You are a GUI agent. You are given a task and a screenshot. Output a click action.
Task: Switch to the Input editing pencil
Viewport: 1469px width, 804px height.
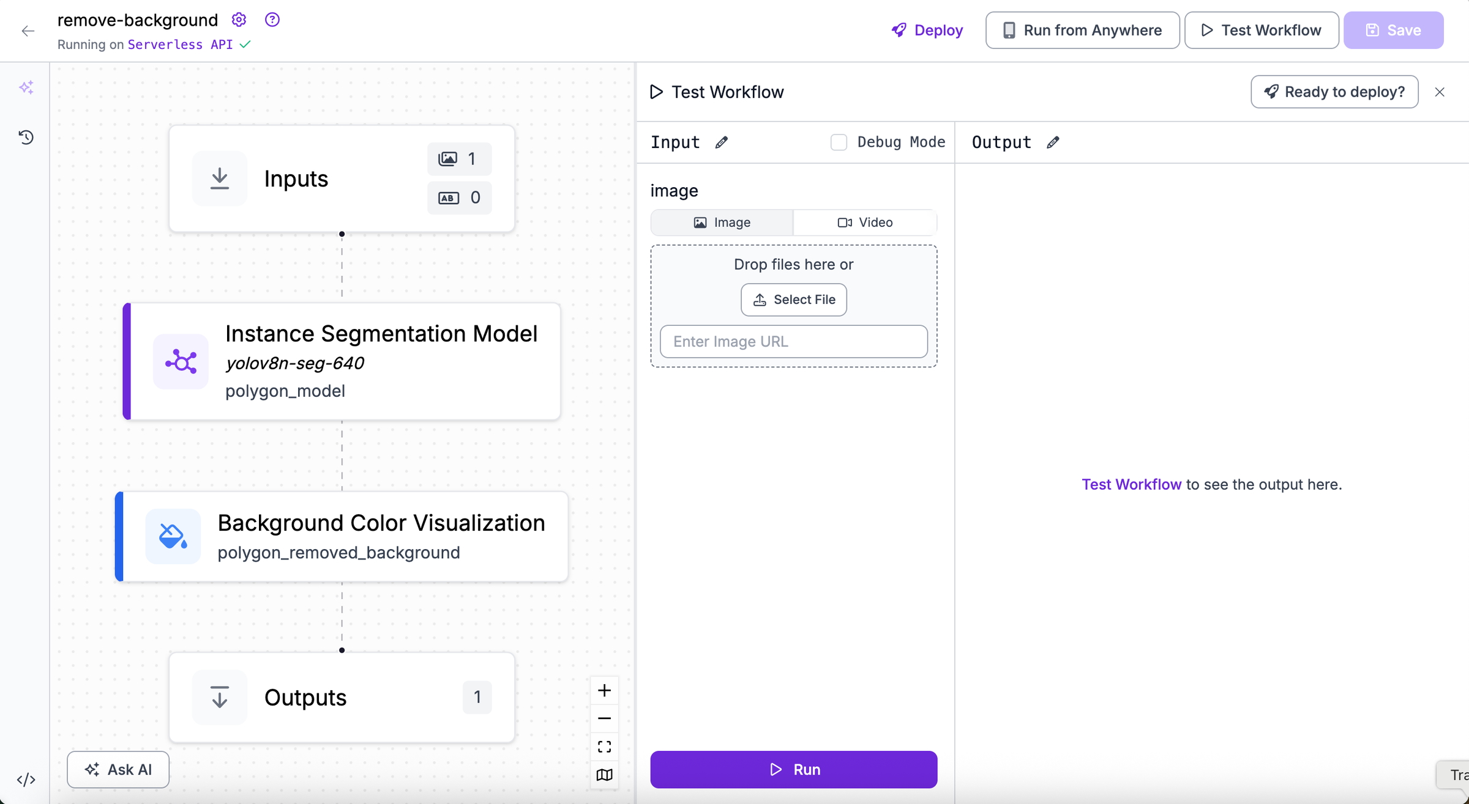722,142
